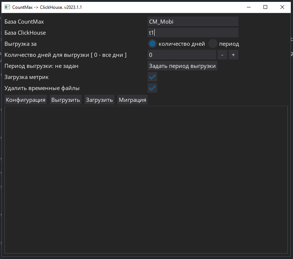Click the "Выгрузить" button
The height and width of the screenshot is (259, 293).
(66, 100)
